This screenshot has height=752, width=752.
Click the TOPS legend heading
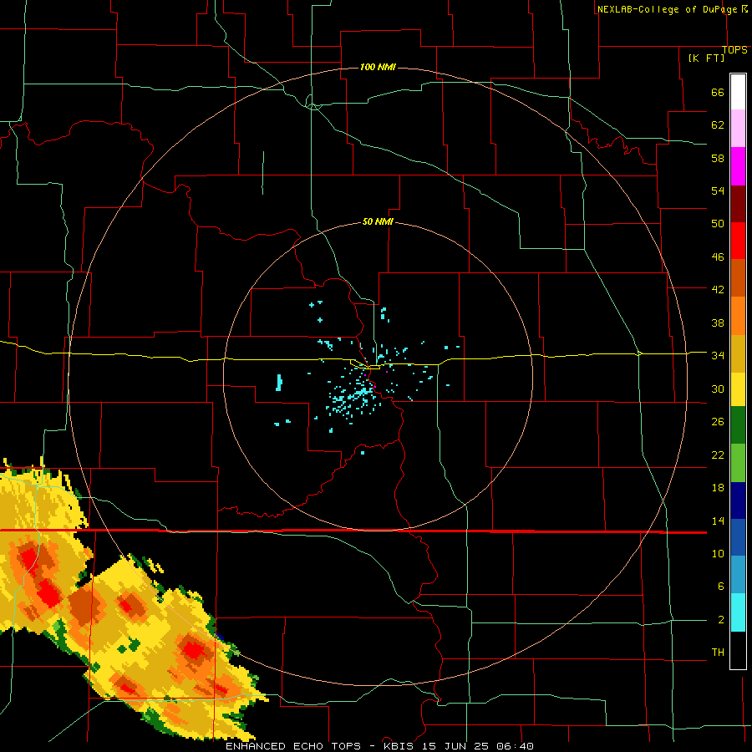[x=734, y=50]
